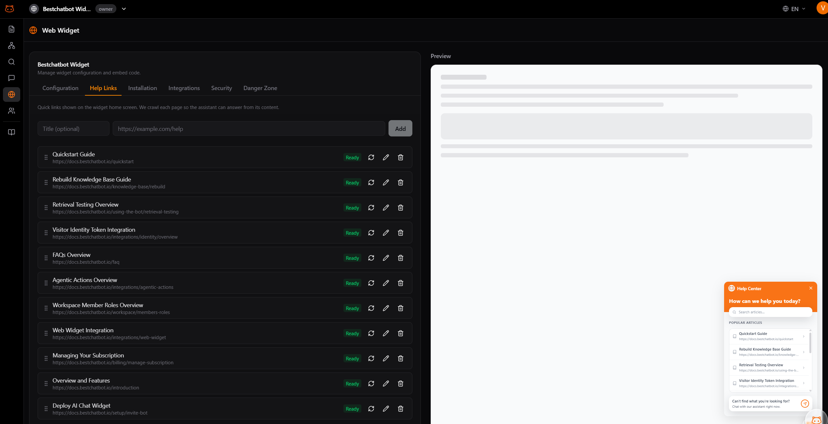Screen dimensions: 828x424
Task: Open the documents icon in the left sidebar
Action: (x=11, y=29)
